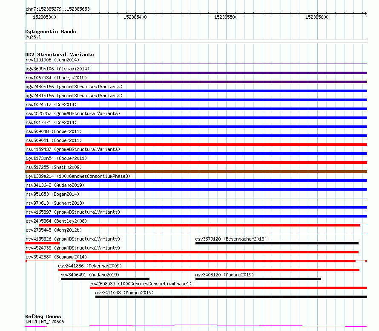Click the RefSeq Genes track title
The image size is (379, 331).
(43, 316)
